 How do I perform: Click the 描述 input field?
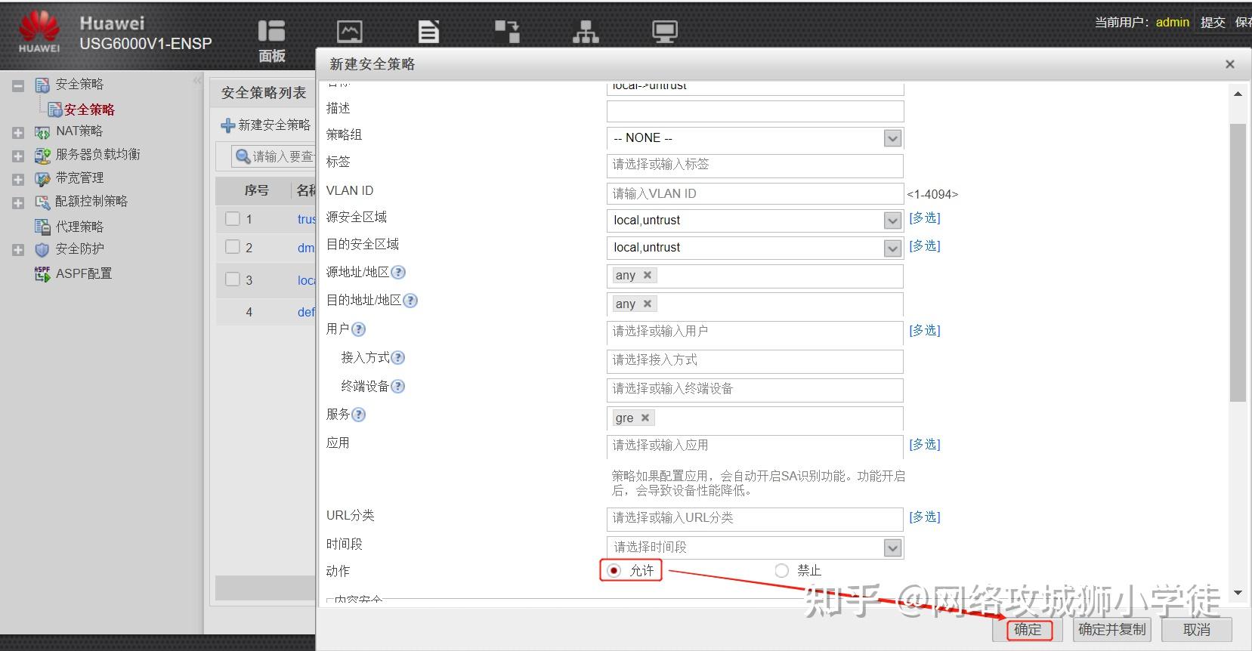pos(755,111)
